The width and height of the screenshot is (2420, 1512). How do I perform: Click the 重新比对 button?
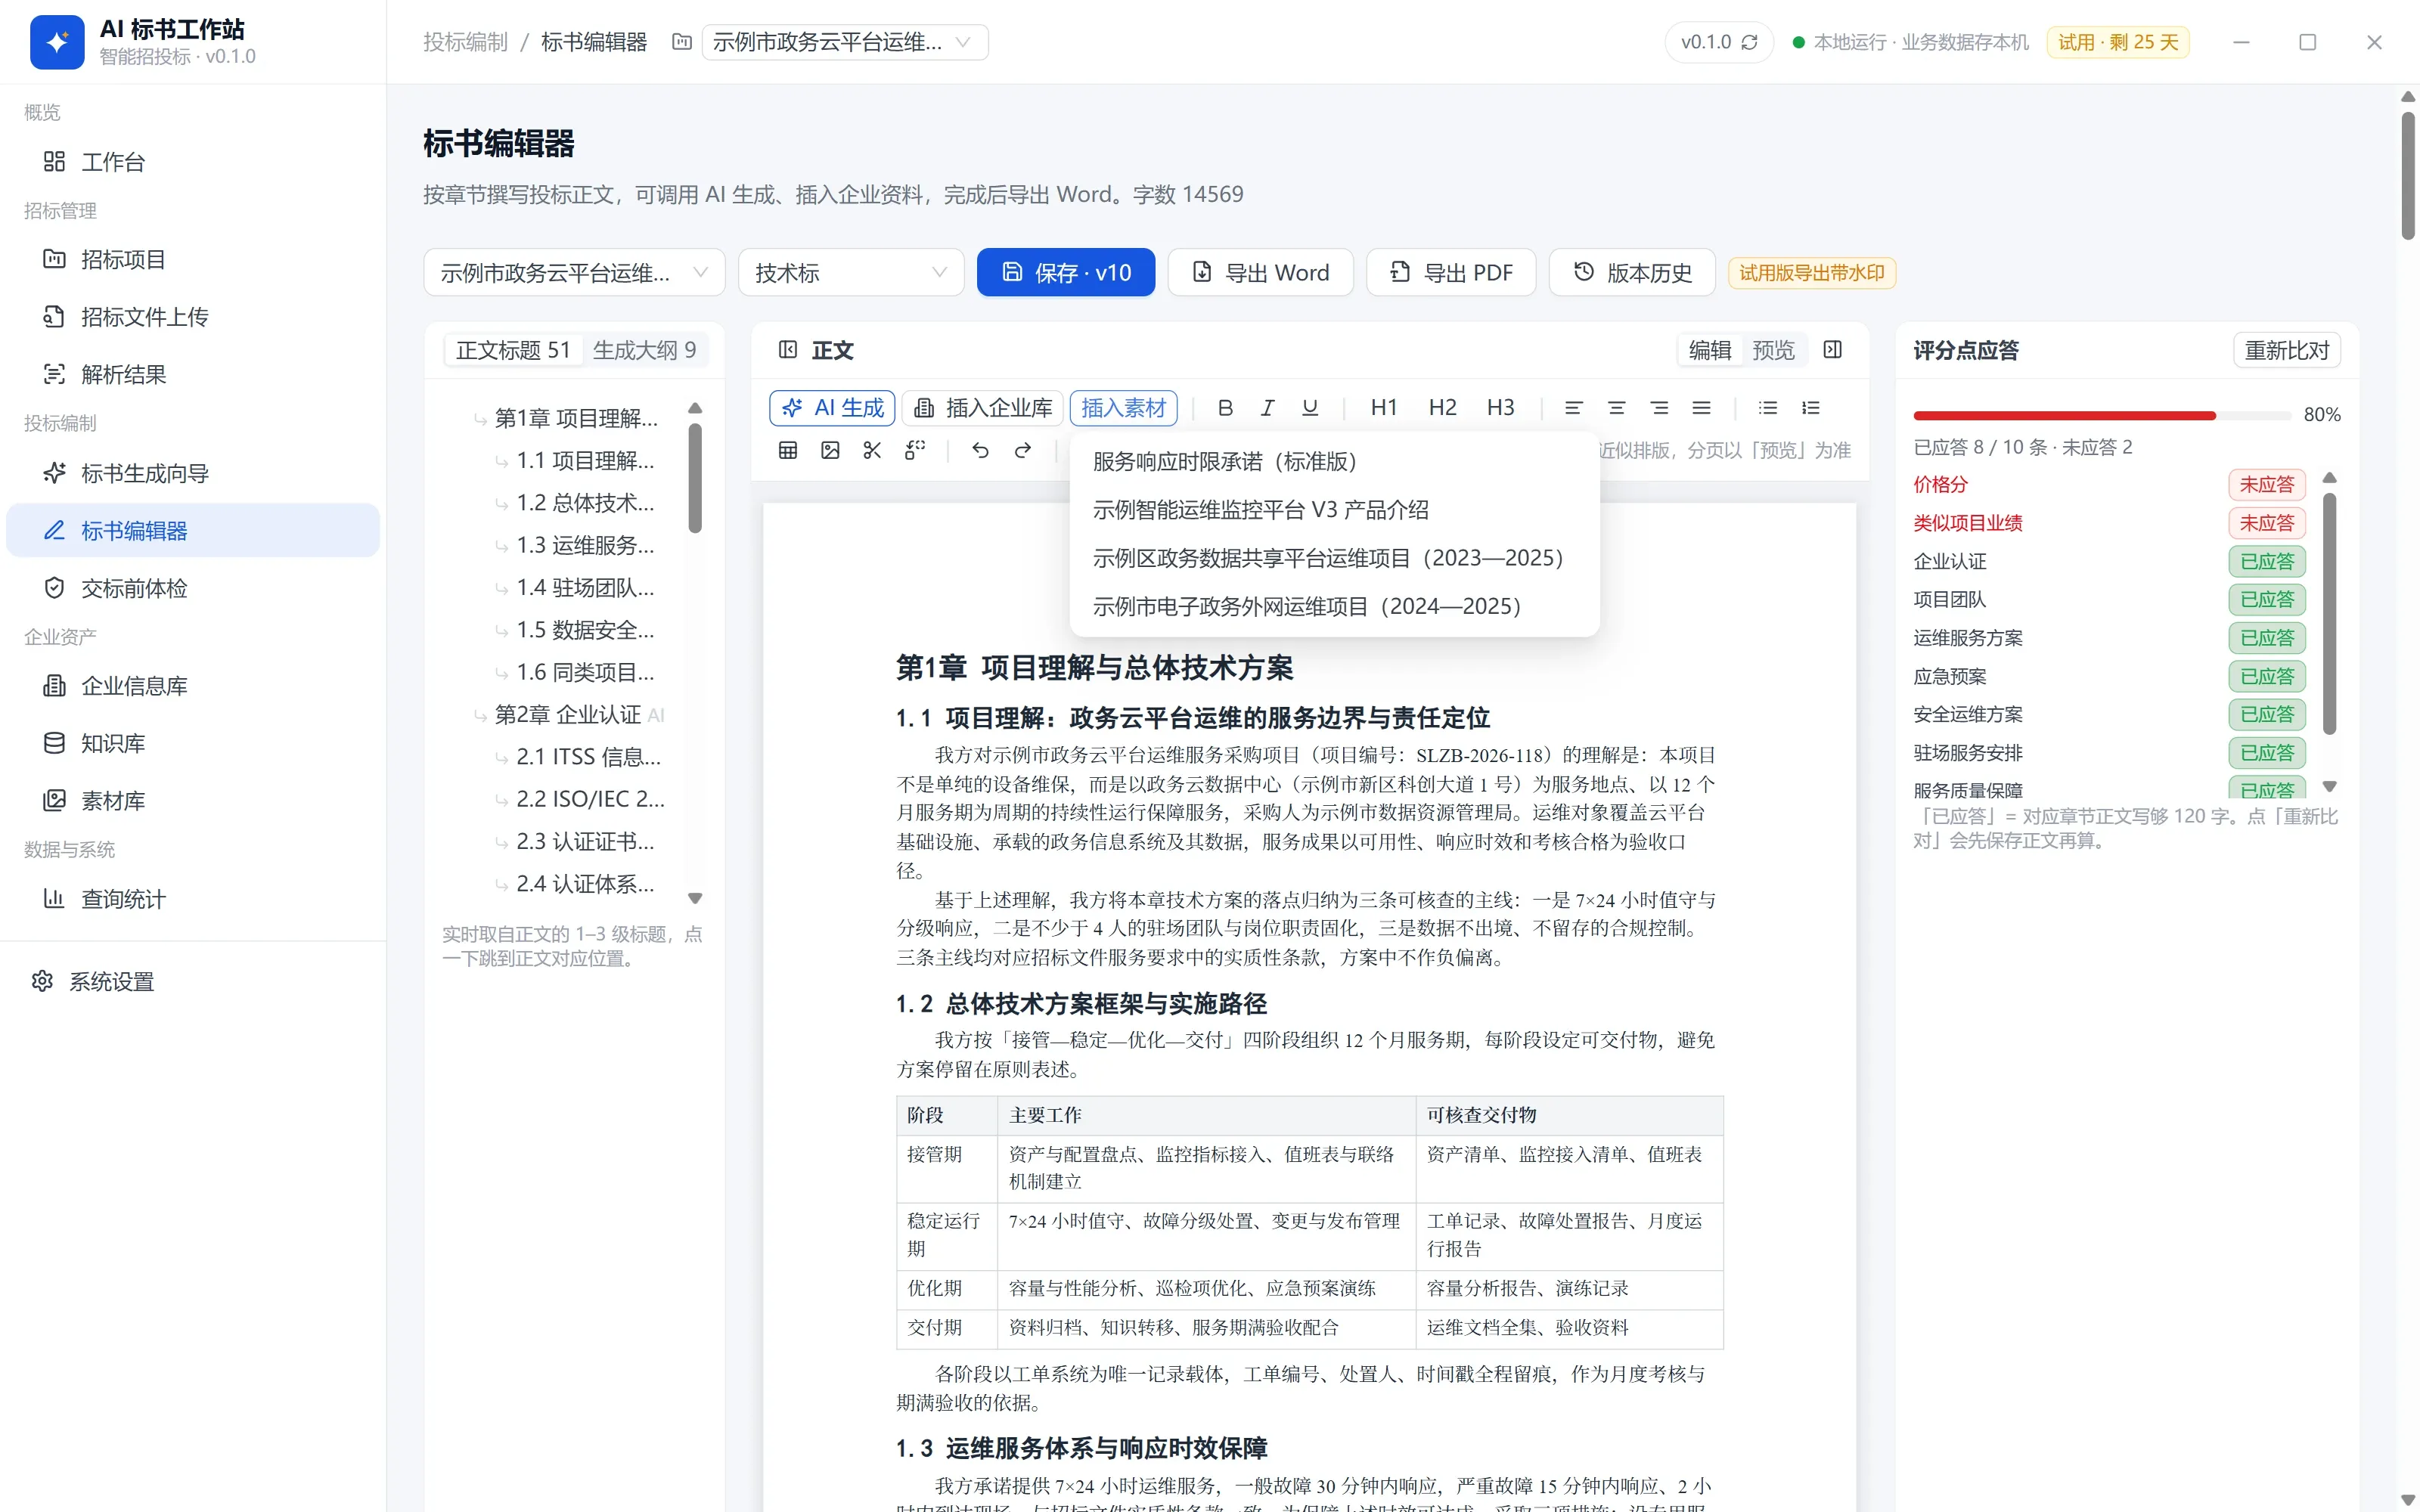tap(2287, 350)
